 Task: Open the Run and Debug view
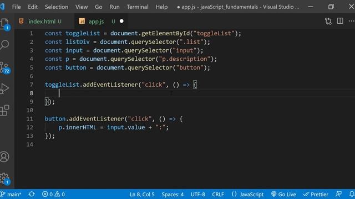pyautogui.click(x=4, y=88)
